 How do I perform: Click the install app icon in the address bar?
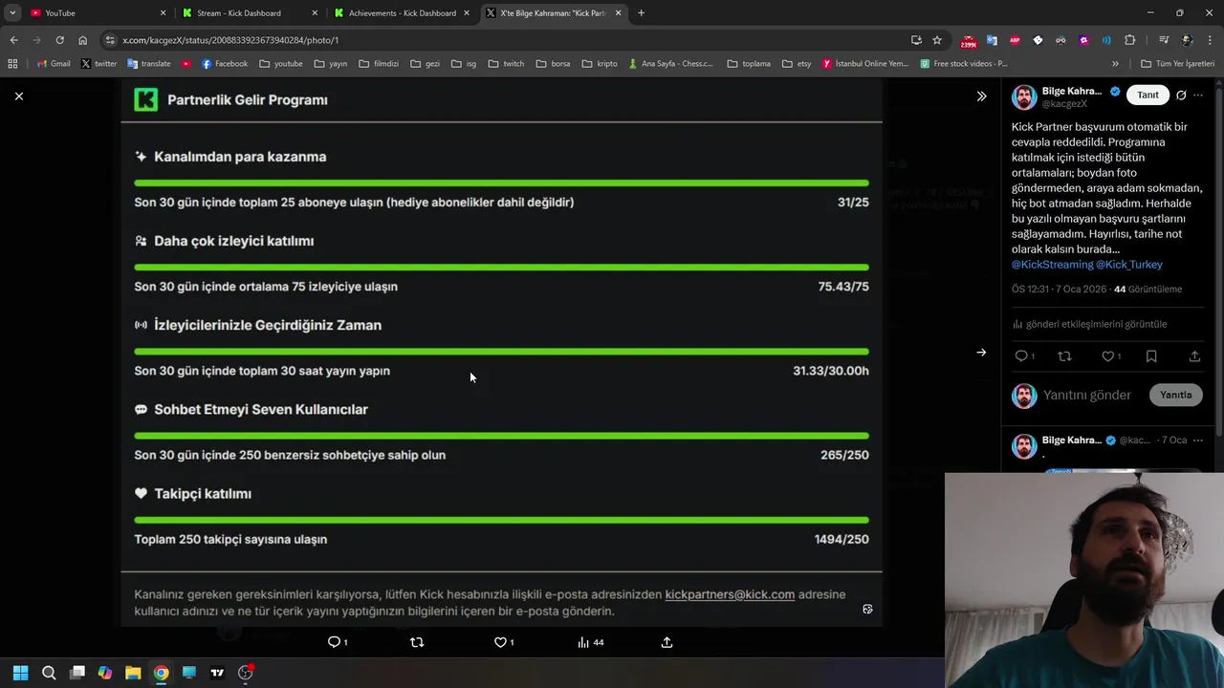click(916, 40)
